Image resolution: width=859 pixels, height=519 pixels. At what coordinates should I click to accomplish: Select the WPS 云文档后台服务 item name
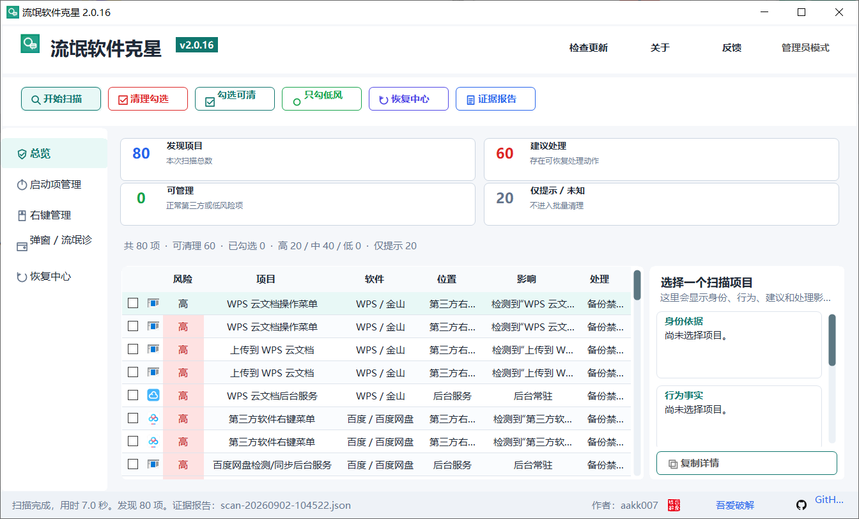[272, 396]
